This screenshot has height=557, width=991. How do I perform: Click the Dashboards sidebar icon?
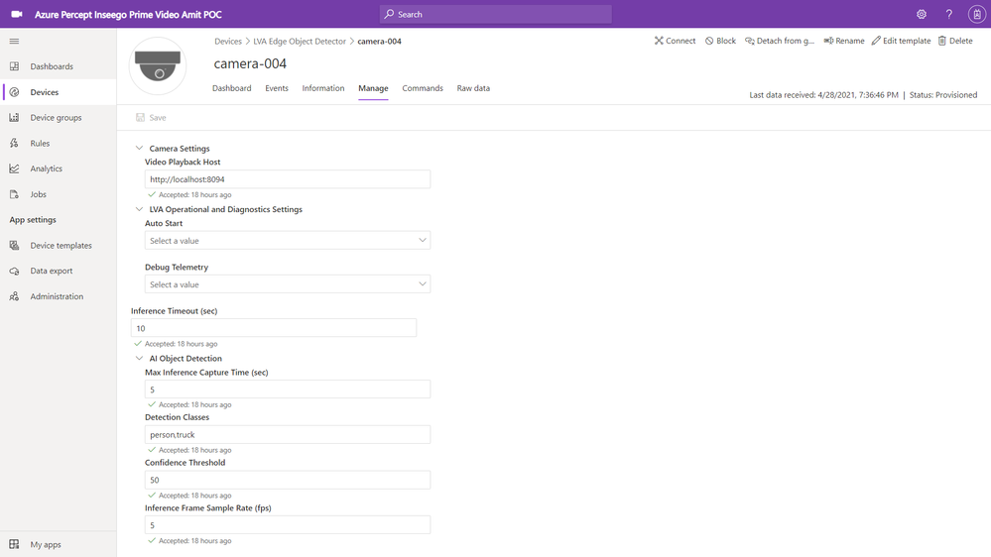pos(14,66)
